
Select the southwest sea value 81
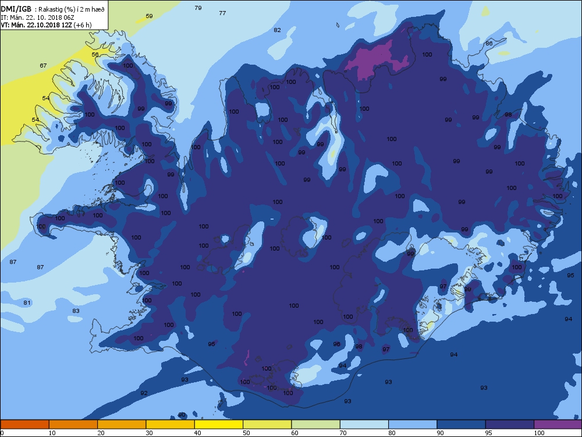tap(27, 303)
